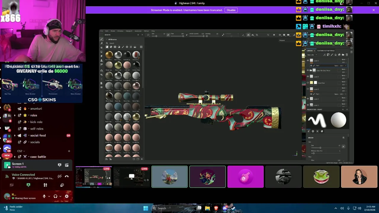This screenshot has height=213, width=379.
Task: Toggle visibility of Layer 3
Action: (x=308, y=105)
